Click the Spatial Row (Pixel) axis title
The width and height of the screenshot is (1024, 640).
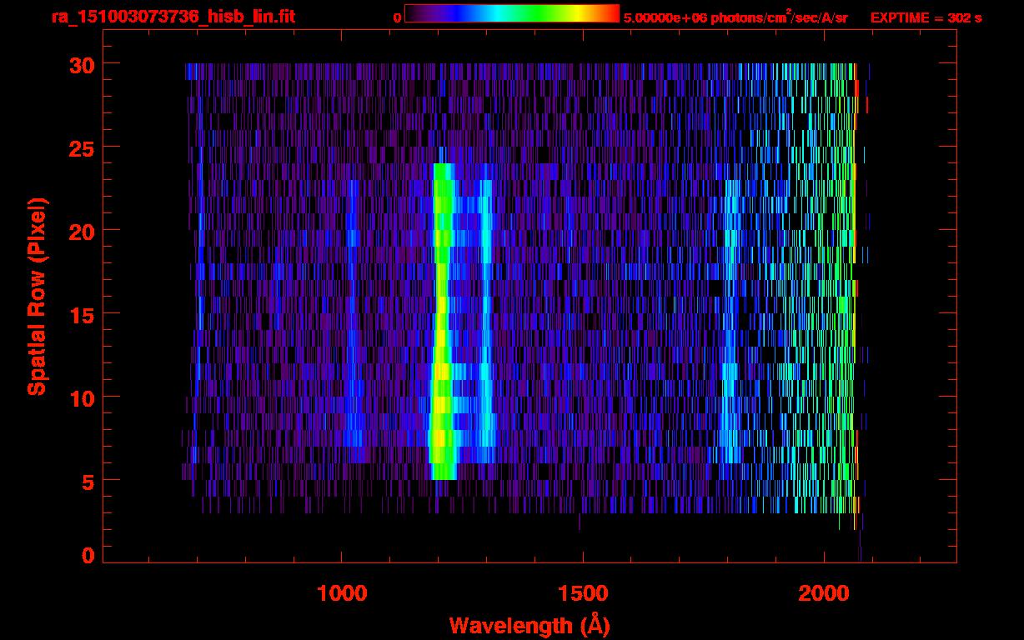(x=37, y=296)
